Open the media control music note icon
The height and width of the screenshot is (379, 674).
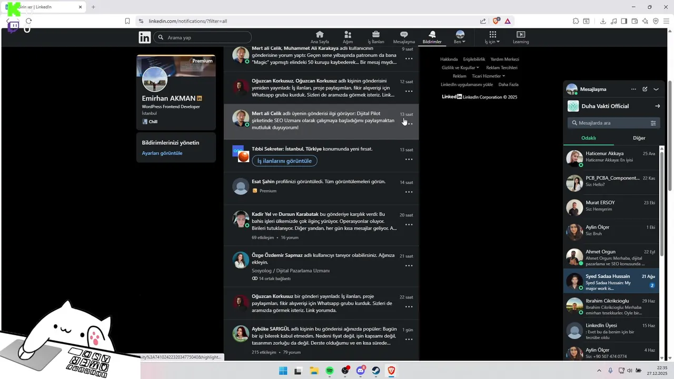613,21
